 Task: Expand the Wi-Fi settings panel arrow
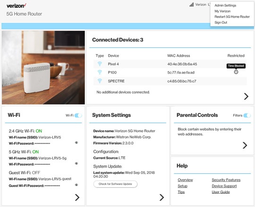[77, 198]
